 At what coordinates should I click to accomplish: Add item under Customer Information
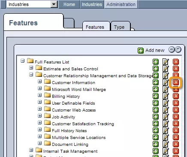point(156,82)
